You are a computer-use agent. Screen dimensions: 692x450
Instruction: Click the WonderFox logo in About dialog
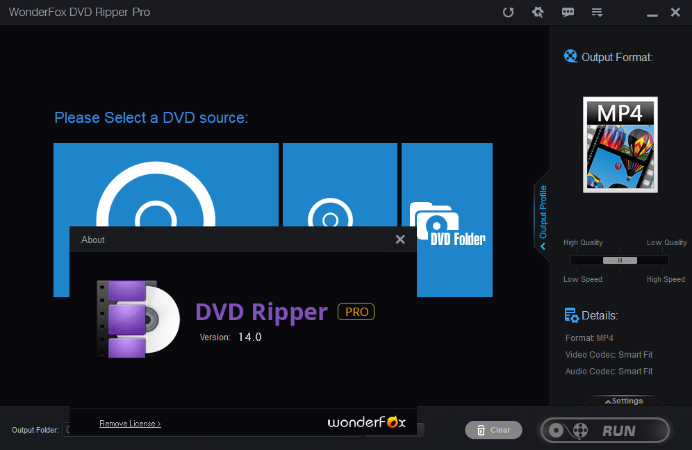coord(366,422)
